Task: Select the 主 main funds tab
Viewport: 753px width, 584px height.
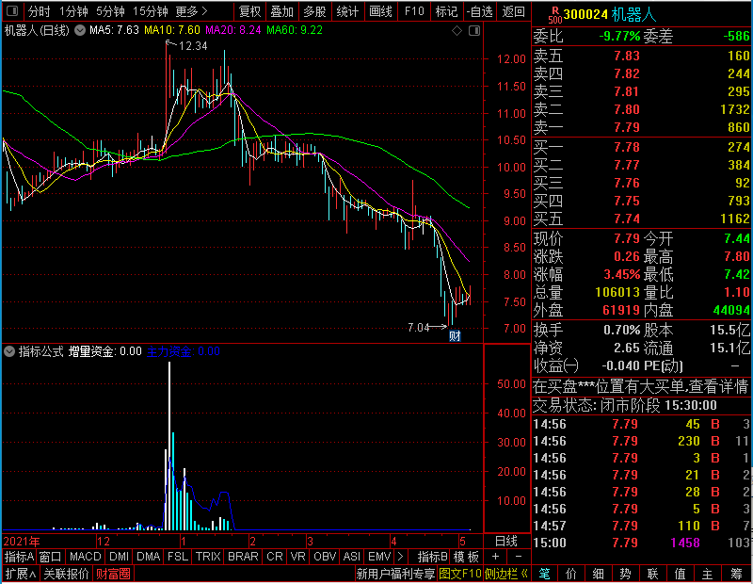Action: (708, 574)
